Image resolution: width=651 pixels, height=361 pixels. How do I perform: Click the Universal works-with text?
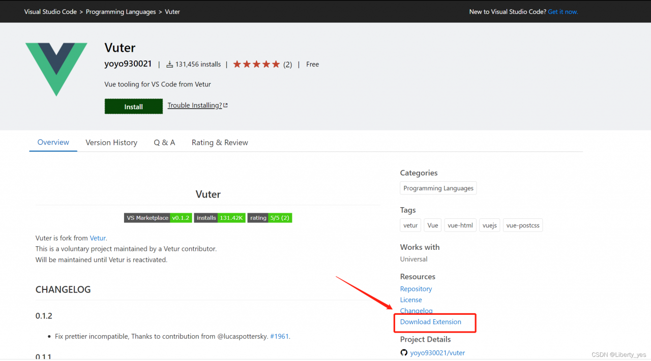click(414, 259)
